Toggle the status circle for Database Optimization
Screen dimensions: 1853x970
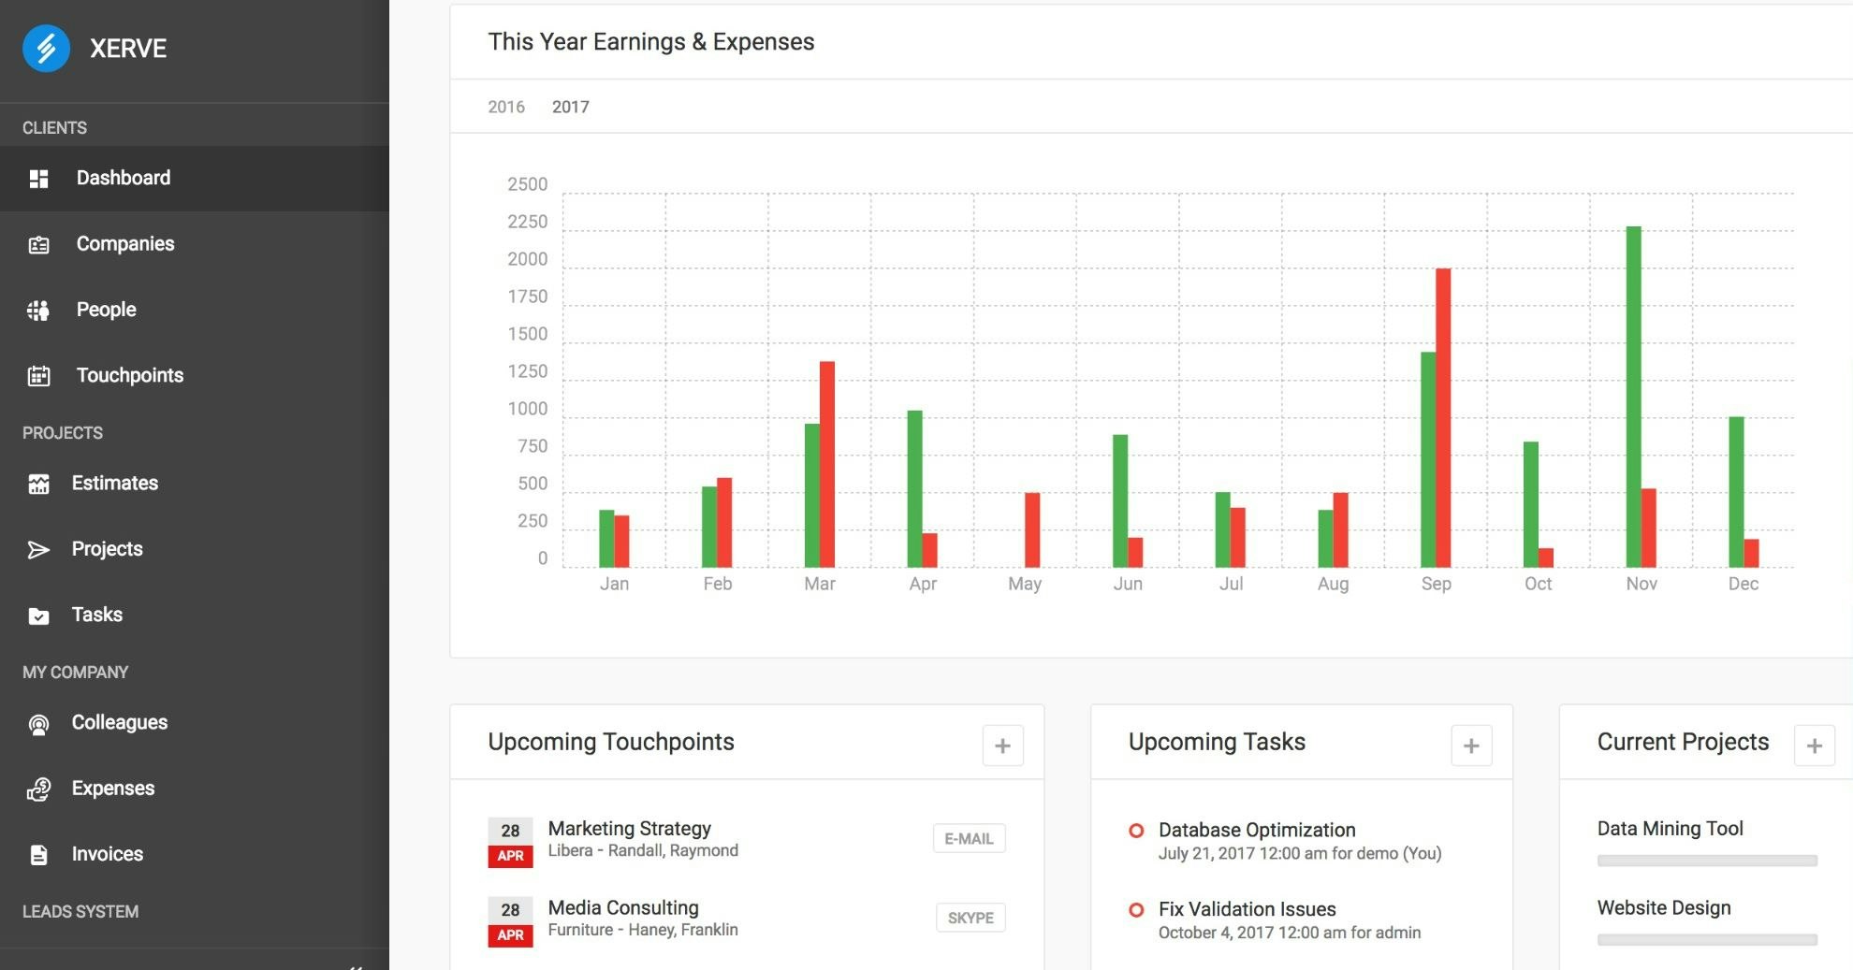click(1138, 829)
